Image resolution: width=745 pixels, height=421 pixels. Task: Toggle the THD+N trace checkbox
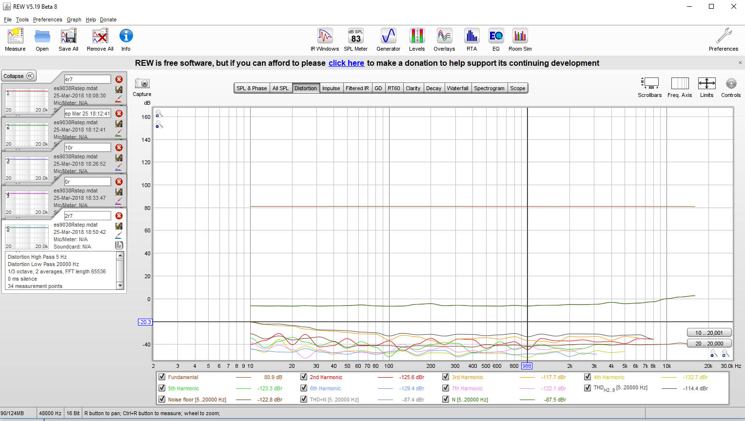click(304, 399)
